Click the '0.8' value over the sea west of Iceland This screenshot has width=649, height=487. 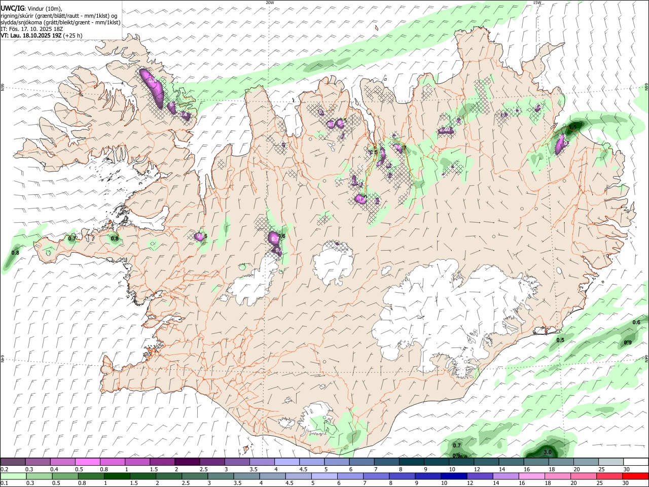(15, 253)
